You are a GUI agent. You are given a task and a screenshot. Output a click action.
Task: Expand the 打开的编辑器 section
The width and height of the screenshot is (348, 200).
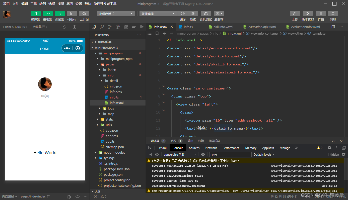coord(118,42)
